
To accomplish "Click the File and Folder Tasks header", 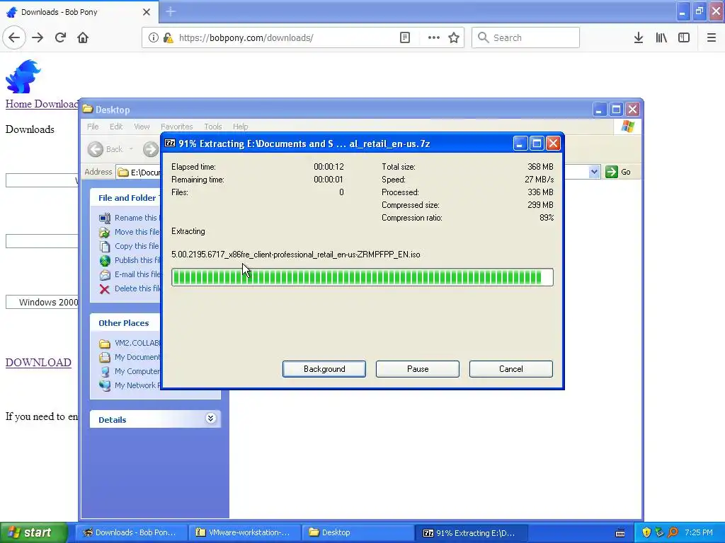I will coord(127,198).
